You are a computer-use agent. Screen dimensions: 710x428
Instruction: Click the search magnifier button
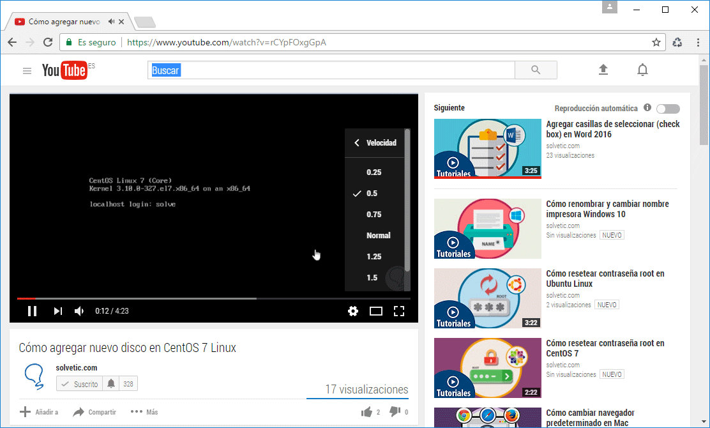coord(536,70)
